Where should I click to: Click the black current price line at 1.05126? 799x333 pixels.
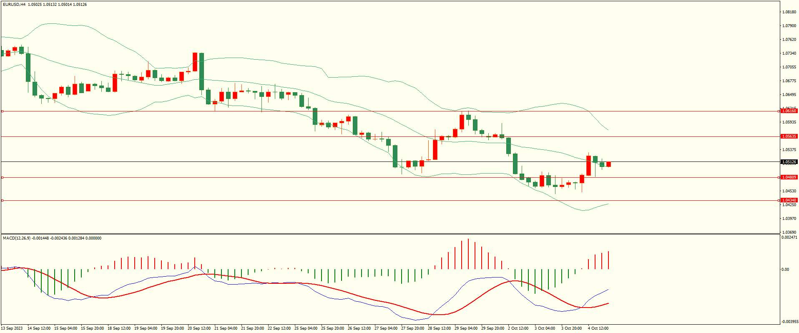point(390,161)
